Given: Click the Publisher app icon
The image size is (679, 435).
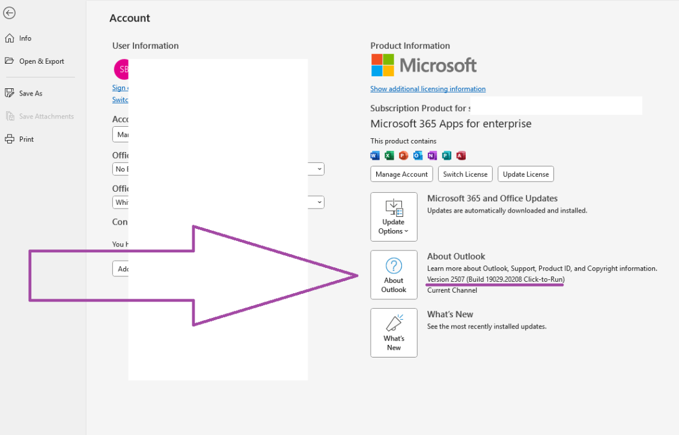Looking at the screenshot, I should click(x=446, y=156).
